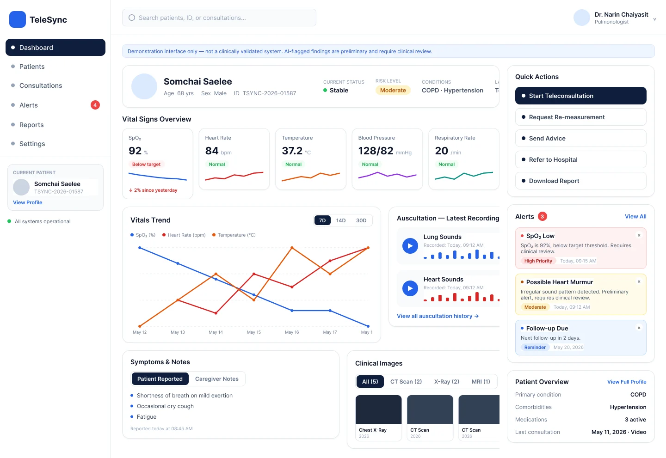The height and width of the screenshot is (458, 666).
Task: Click the Alerts badge showing 4
Action: click(95, 105)
